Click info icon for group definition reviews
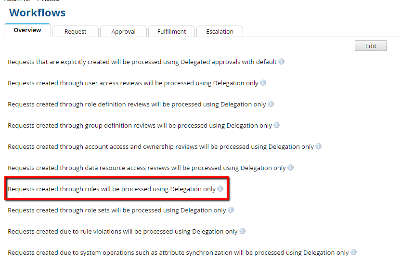 pyautogui.click(x=277, y=125)
